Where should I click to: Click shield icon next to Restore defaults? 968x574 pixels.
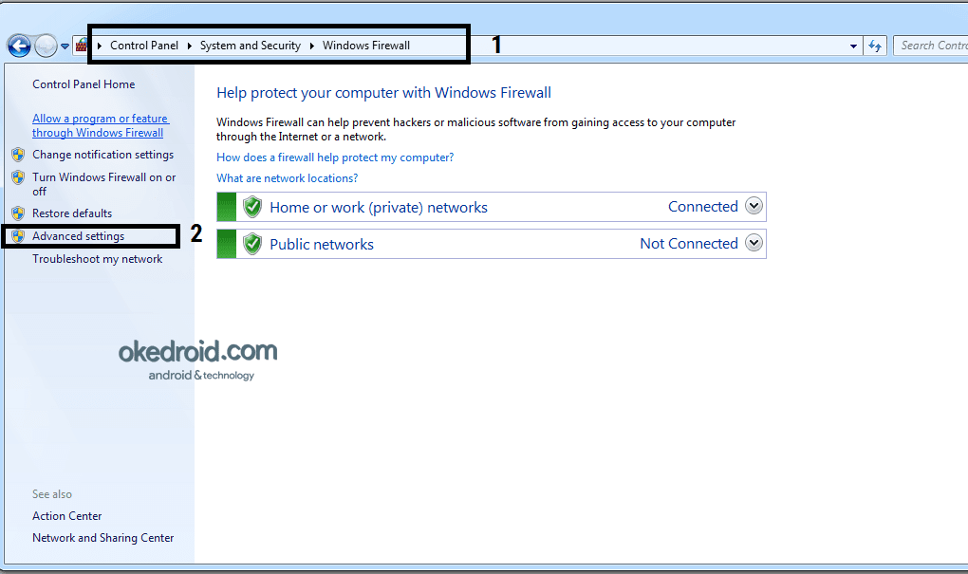coord(19,213)
